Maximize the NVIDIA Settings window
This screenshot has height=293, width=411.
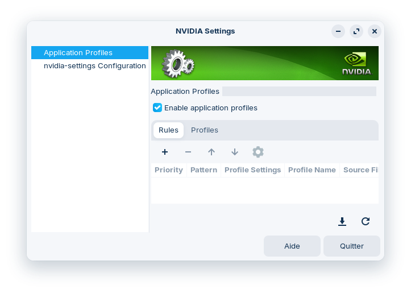[356, 31]
